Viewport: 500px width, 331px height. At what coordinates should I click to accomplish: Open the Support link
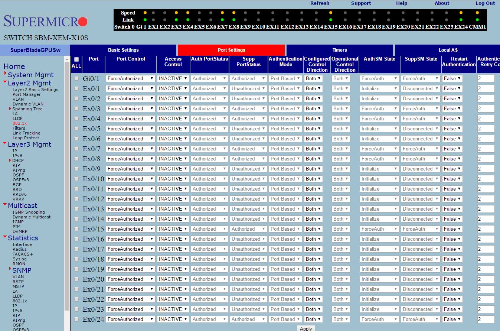[361, 3]
